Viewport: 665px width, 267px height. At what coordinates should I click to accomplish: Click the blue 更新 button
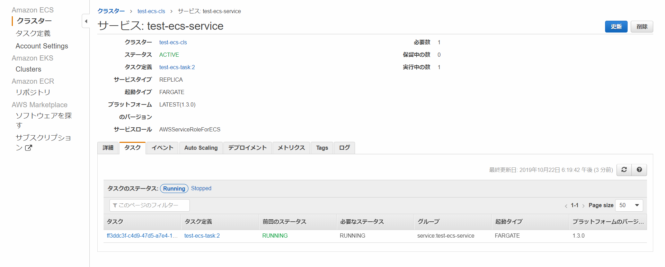pos(616,27)
